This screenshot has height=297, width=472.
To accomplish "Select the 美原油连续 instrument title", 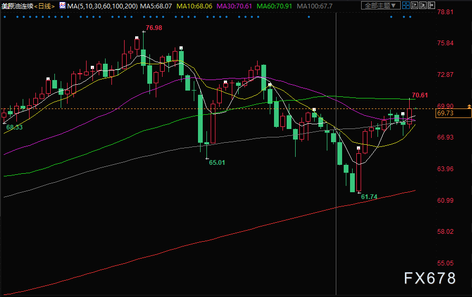I will tap(17, 6).
